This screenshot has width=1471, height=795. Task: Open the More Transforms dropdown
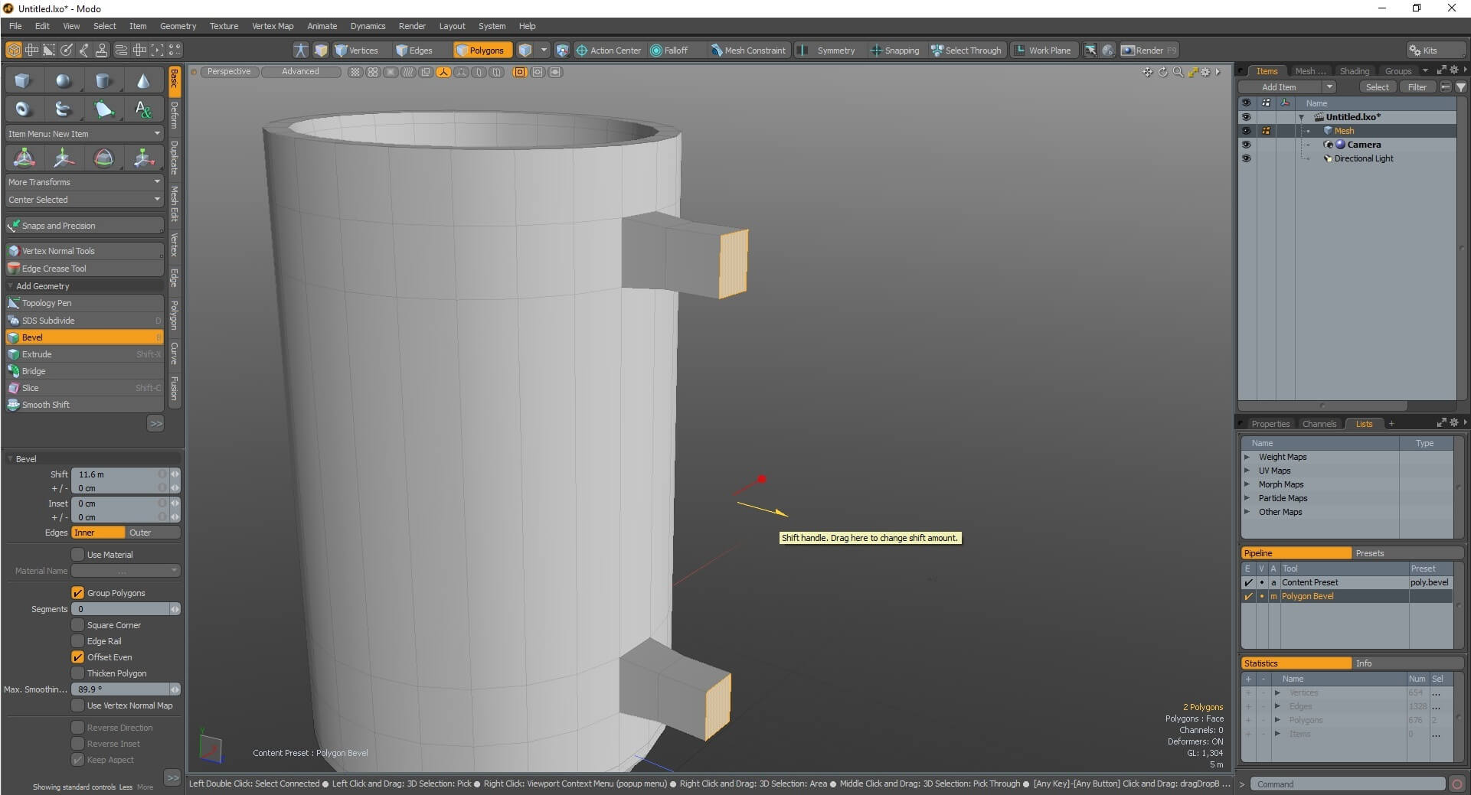pyautogui.click(x=84, y=181)
